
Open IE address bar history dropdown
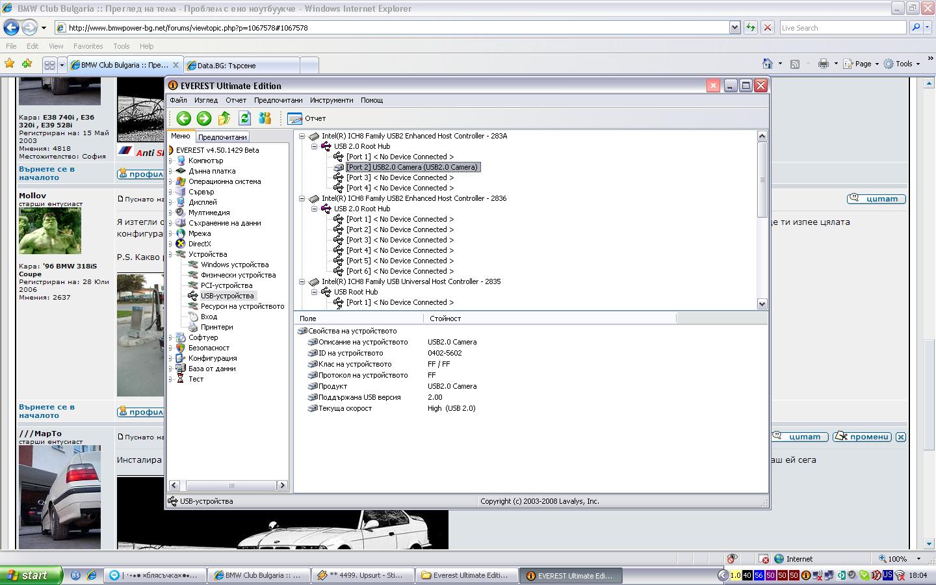[x=734, y=27]
